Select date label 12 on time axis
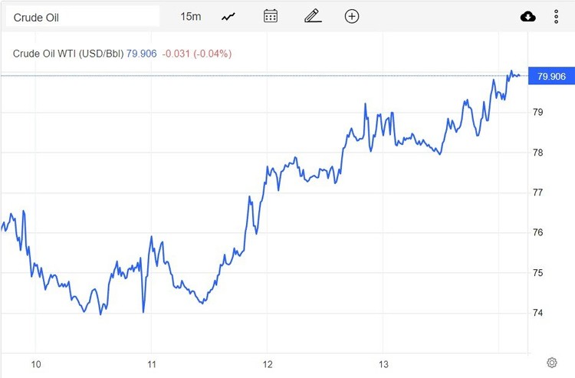This screenshot has width=575, height=378. click(x=268, y=363)
